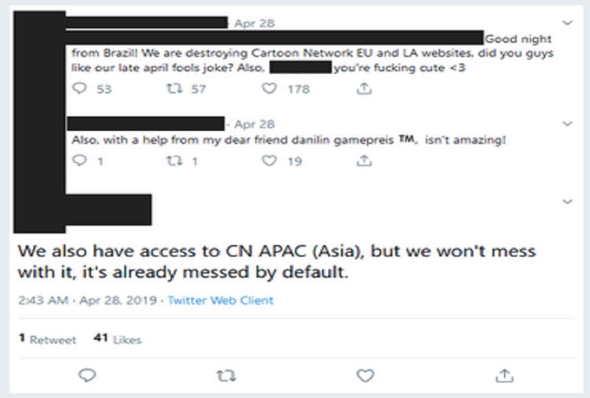
Task: Reply to the CN APAC tweet
Action: 87,375
